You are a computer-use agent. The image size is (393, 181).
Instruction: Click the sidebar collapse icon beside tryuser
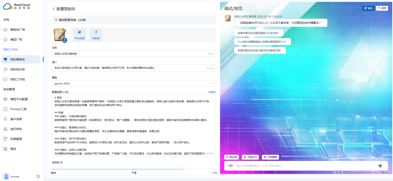pyautogui.click(x=38, y=176)
